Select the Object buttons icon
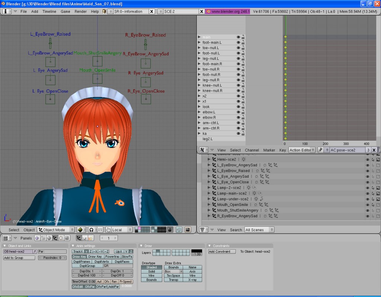The height and width of the screenshot is (297, 381). (x=55, y=238)
